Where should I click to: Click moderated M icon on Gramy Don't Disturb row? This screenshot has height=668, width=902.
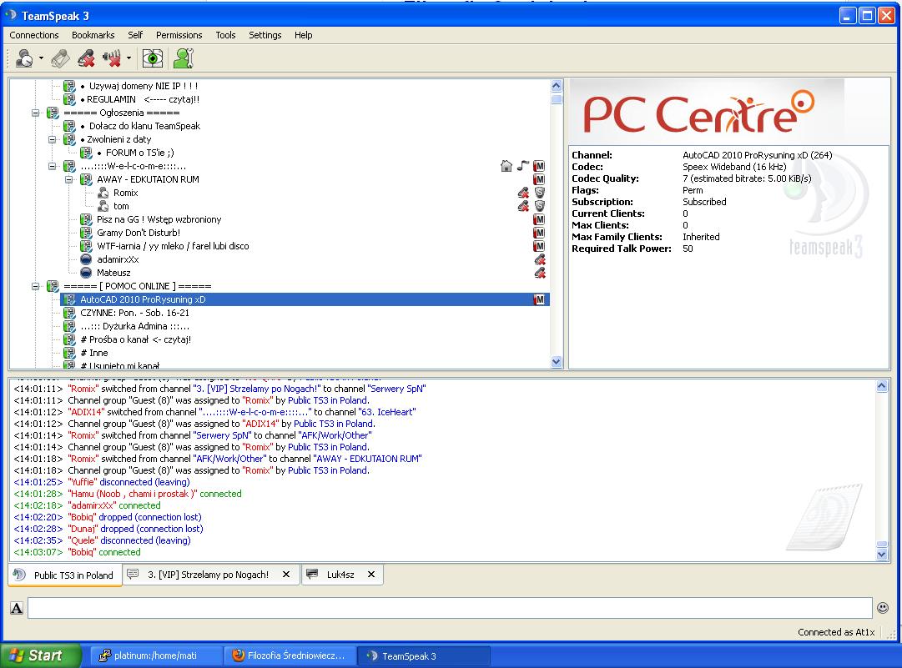pos(539,233)
